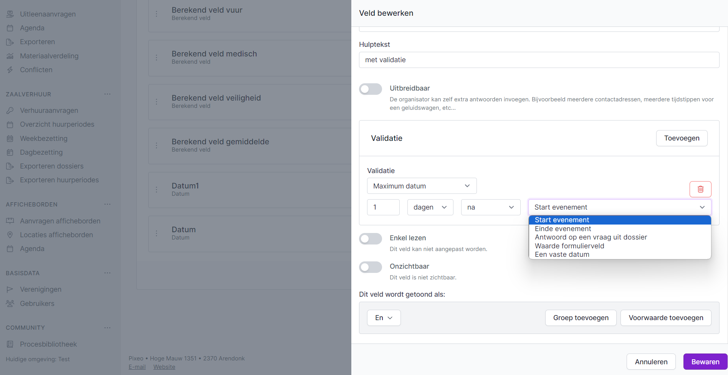Click the Verhuuraanvragen key icon

pos(10,111)
